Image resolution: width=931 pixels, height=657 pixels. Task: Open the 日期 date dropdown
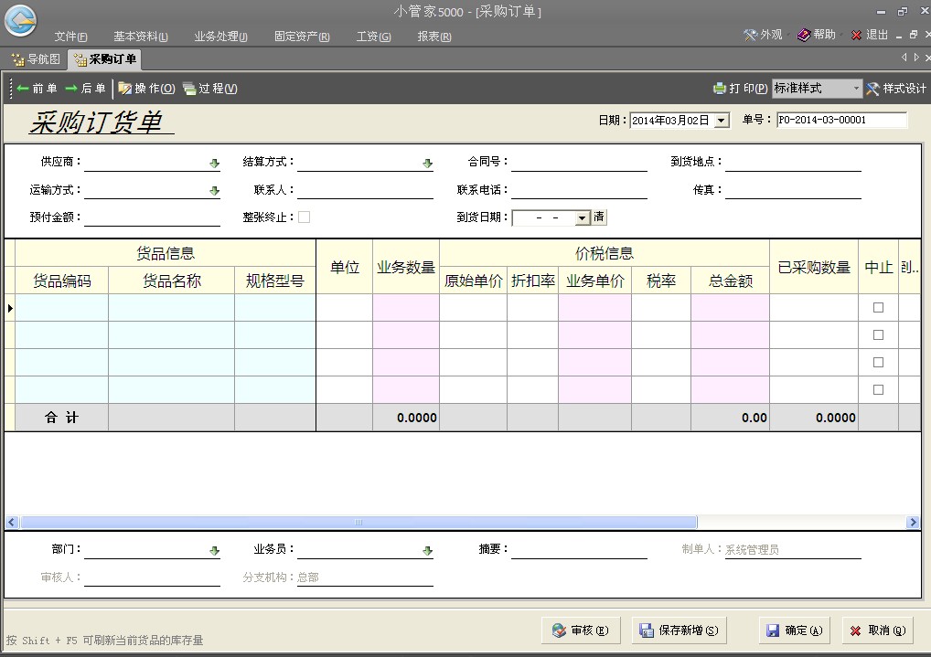click(722, 121)
